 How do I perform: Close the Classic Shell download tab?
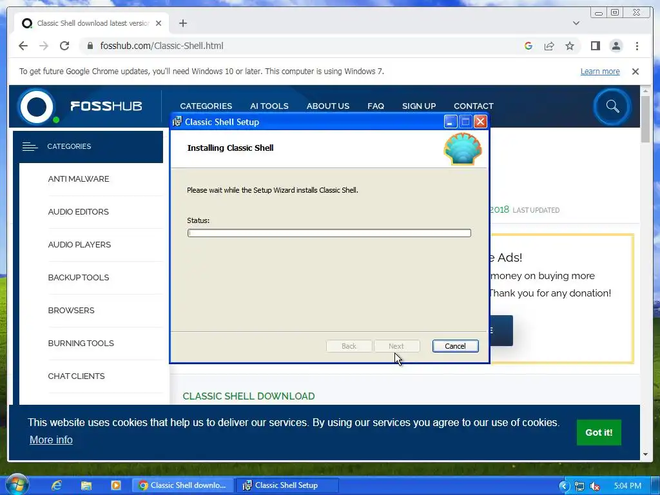pyautogui.click(x=159, y=23)
